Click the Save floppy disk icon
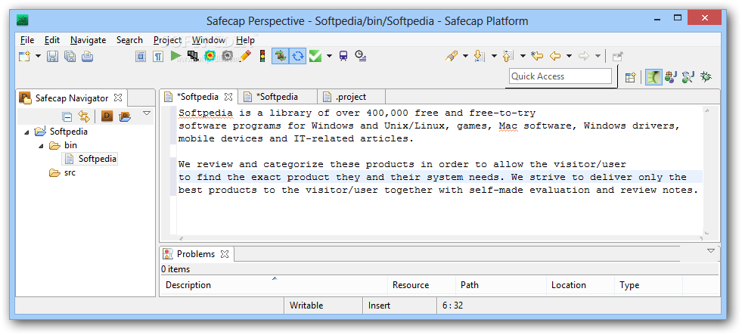This screenshot has height=335, width=742. point(52,57)
